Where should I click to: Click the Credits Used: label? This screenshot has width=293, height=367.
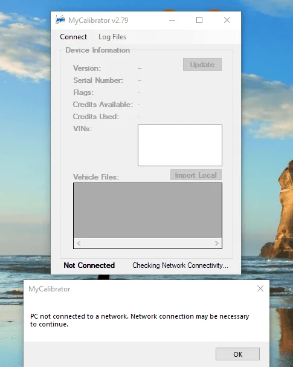96,117
